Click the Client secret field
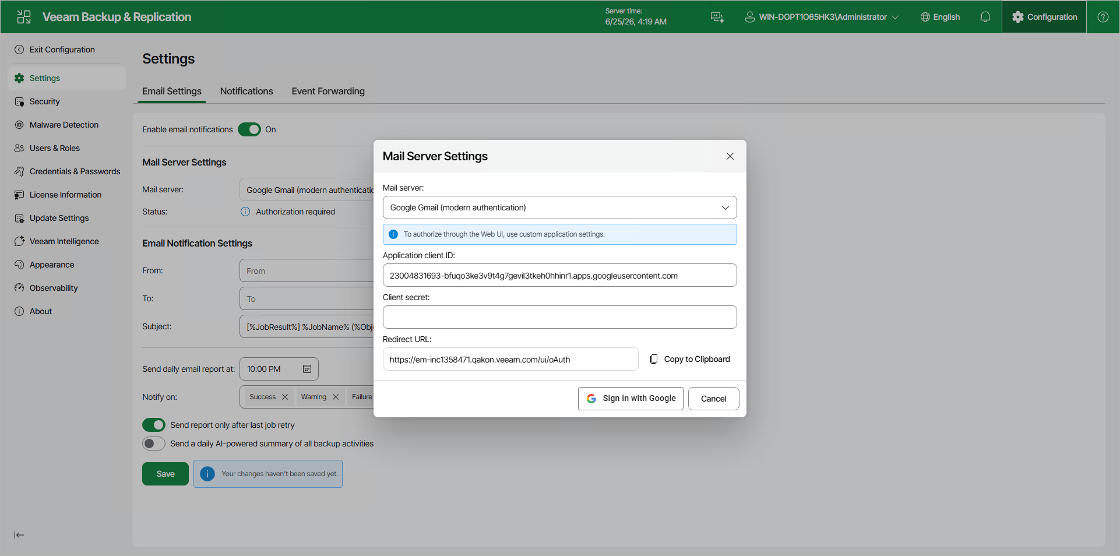 coord(559,317)
